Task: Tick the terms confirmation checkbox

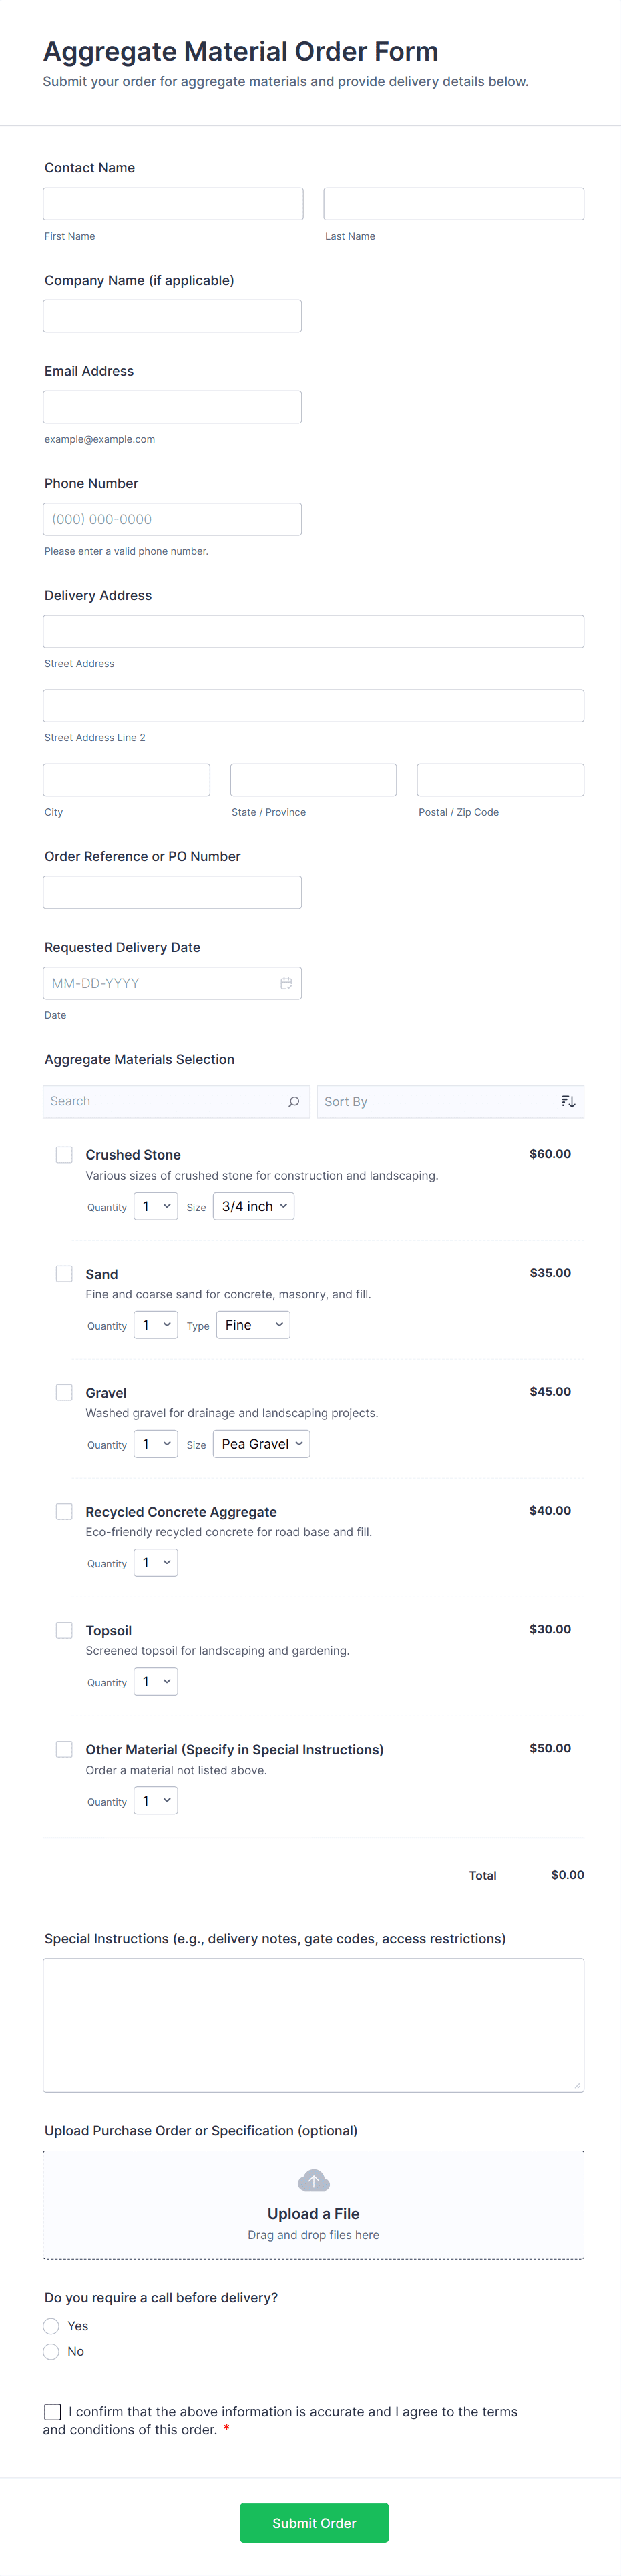Action: (52, 2412)
